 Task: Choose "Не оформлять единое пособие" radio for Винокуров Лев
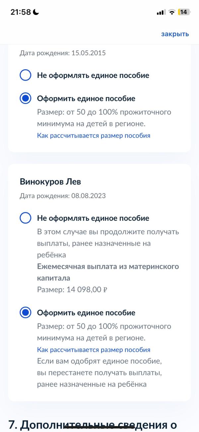[x=26, y=218]
